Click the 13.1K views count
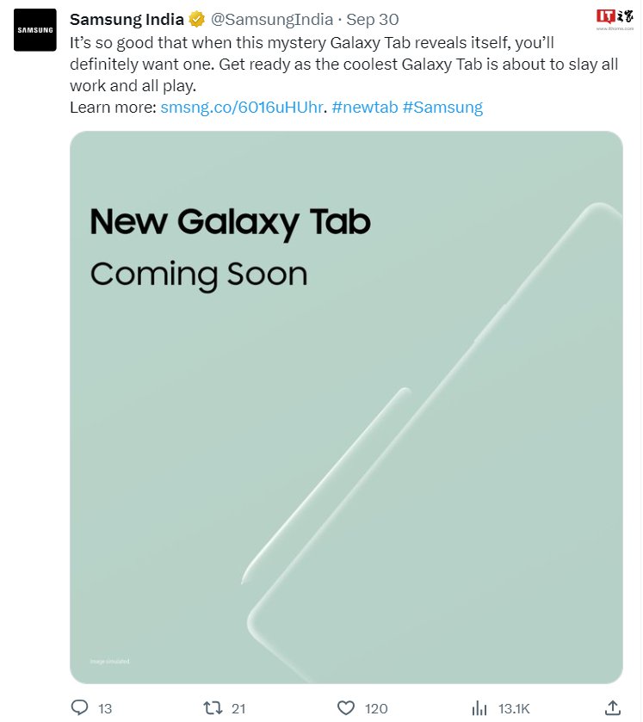The height and width of the screenshot is (722, 643). coord(514,708)
